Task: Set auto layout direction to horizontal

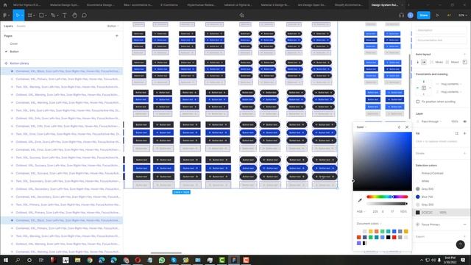Action: click(424, 62)
